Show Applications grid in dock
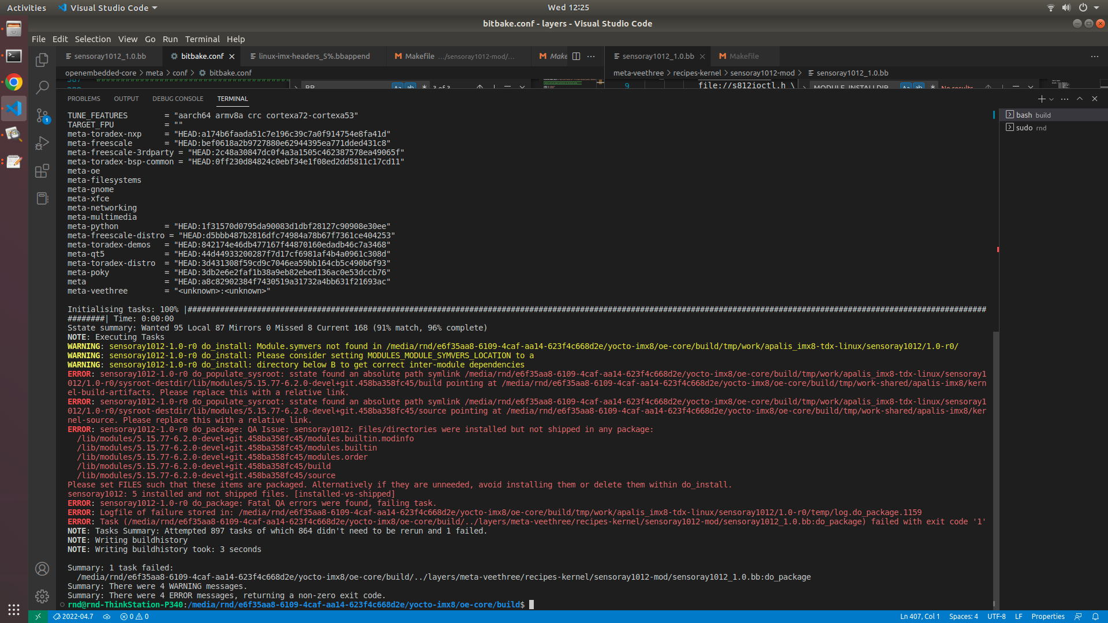This screenshot has height=623, width=1108. pyautogui.click(x=14, y=609)
